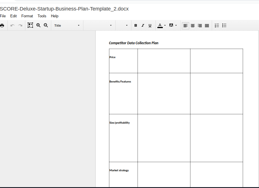Screen dimensions: 259x188
Task: Open the text color dropdown arrow
Action: [x=165, y=25]
